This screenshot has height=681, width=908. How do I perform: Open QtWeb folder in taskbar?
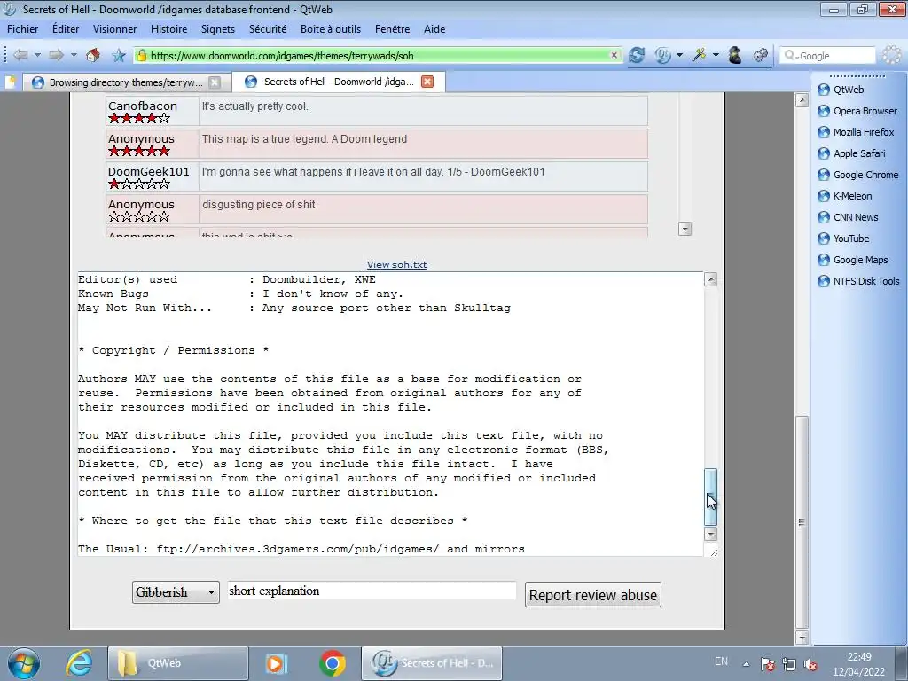[177, 663]
